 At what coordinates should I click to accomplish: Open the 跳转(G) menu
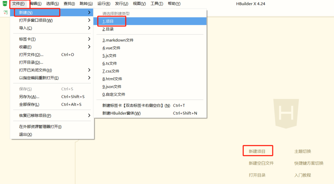click(86, 4)
